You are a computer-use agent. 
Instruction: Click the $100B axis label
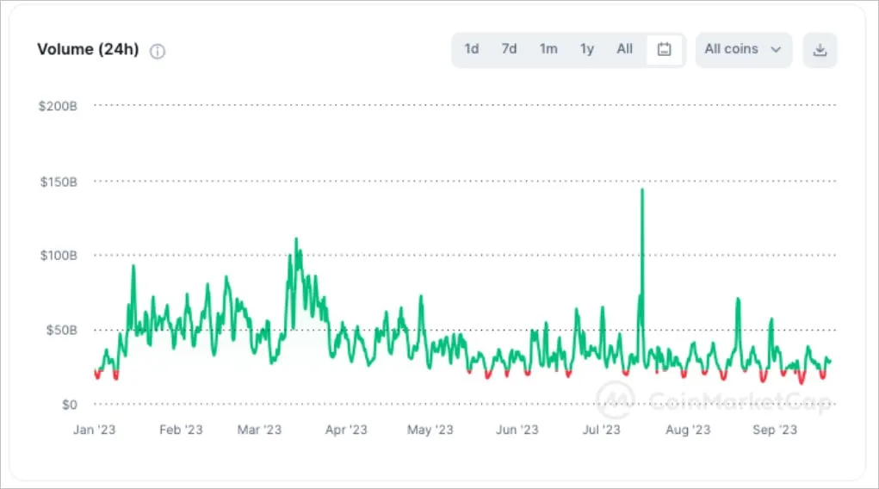(59, 256)
